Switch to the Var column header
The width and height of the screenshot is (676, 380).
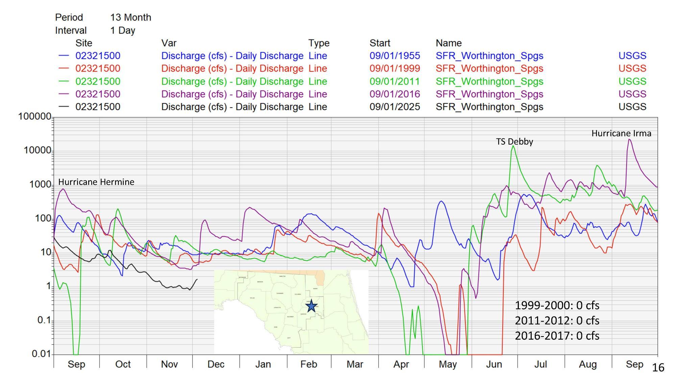click(168, 43)
